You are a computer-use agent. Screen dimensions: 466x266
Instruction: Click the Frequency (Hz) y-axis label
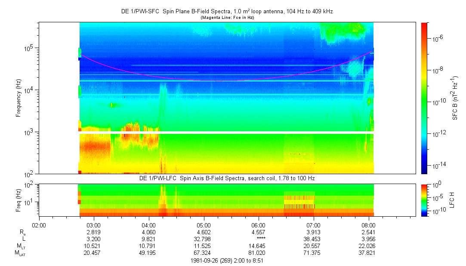pyautogui.click(x=19, y=98)
